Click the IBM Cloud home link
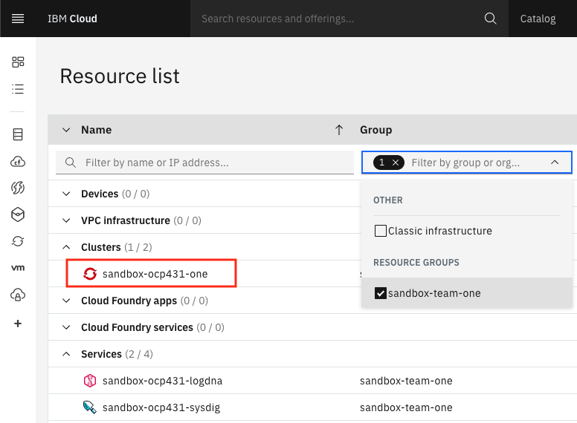This screenshot has width=577, height=423. tap(72, 19)
